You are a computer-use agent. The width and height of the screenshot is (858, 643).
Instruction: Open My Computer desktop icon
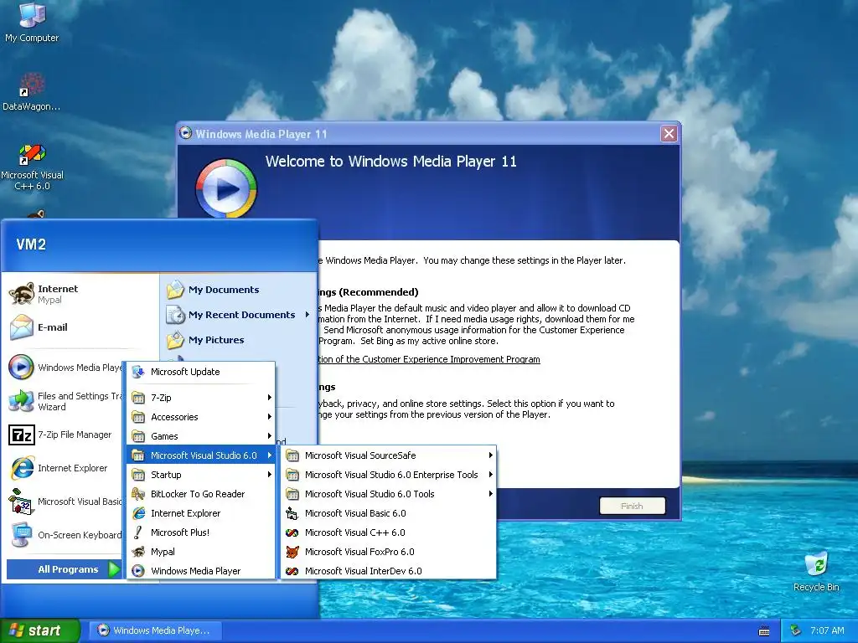tap(32, 15)
